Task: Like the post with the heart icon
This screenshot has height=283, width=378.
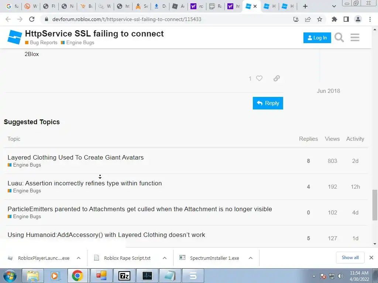Action: [259, 78]
